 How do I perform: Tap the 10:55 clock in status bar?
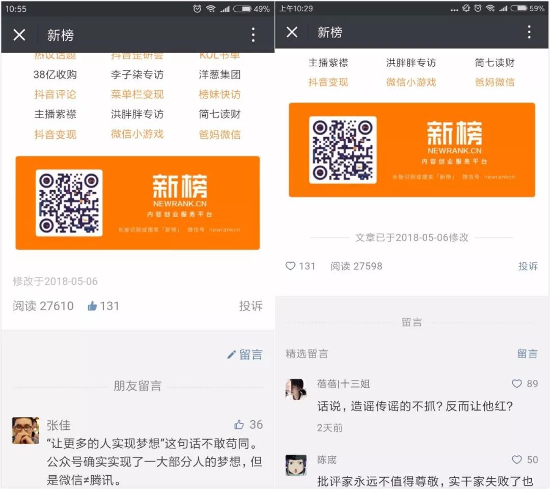[x=16, y=9]
